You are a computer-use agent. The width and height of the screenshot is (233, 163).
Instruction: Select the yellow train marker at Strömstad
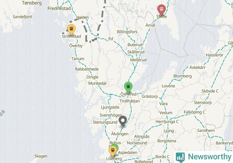coord(72,29)
